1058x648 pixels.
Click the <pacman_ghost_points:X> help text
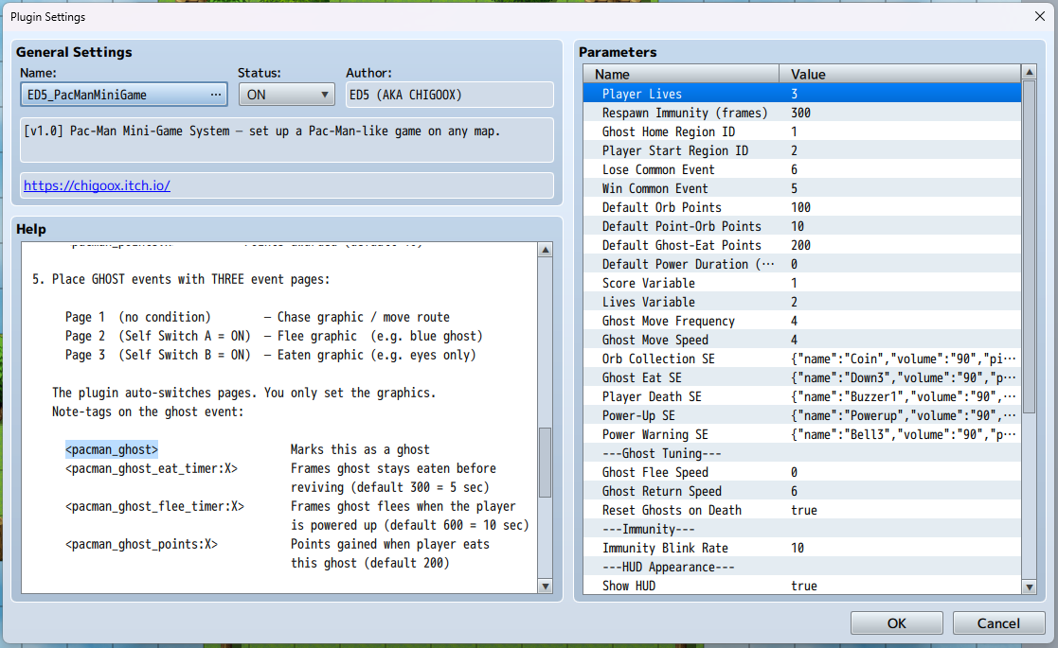coord(141,544)
